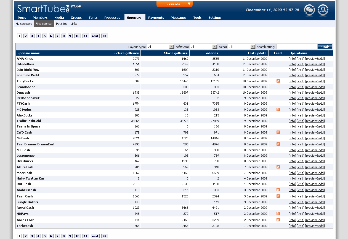Visit the FTVCash sponsor site
Viewport: 348px width, 239px height.
(301, 104)
